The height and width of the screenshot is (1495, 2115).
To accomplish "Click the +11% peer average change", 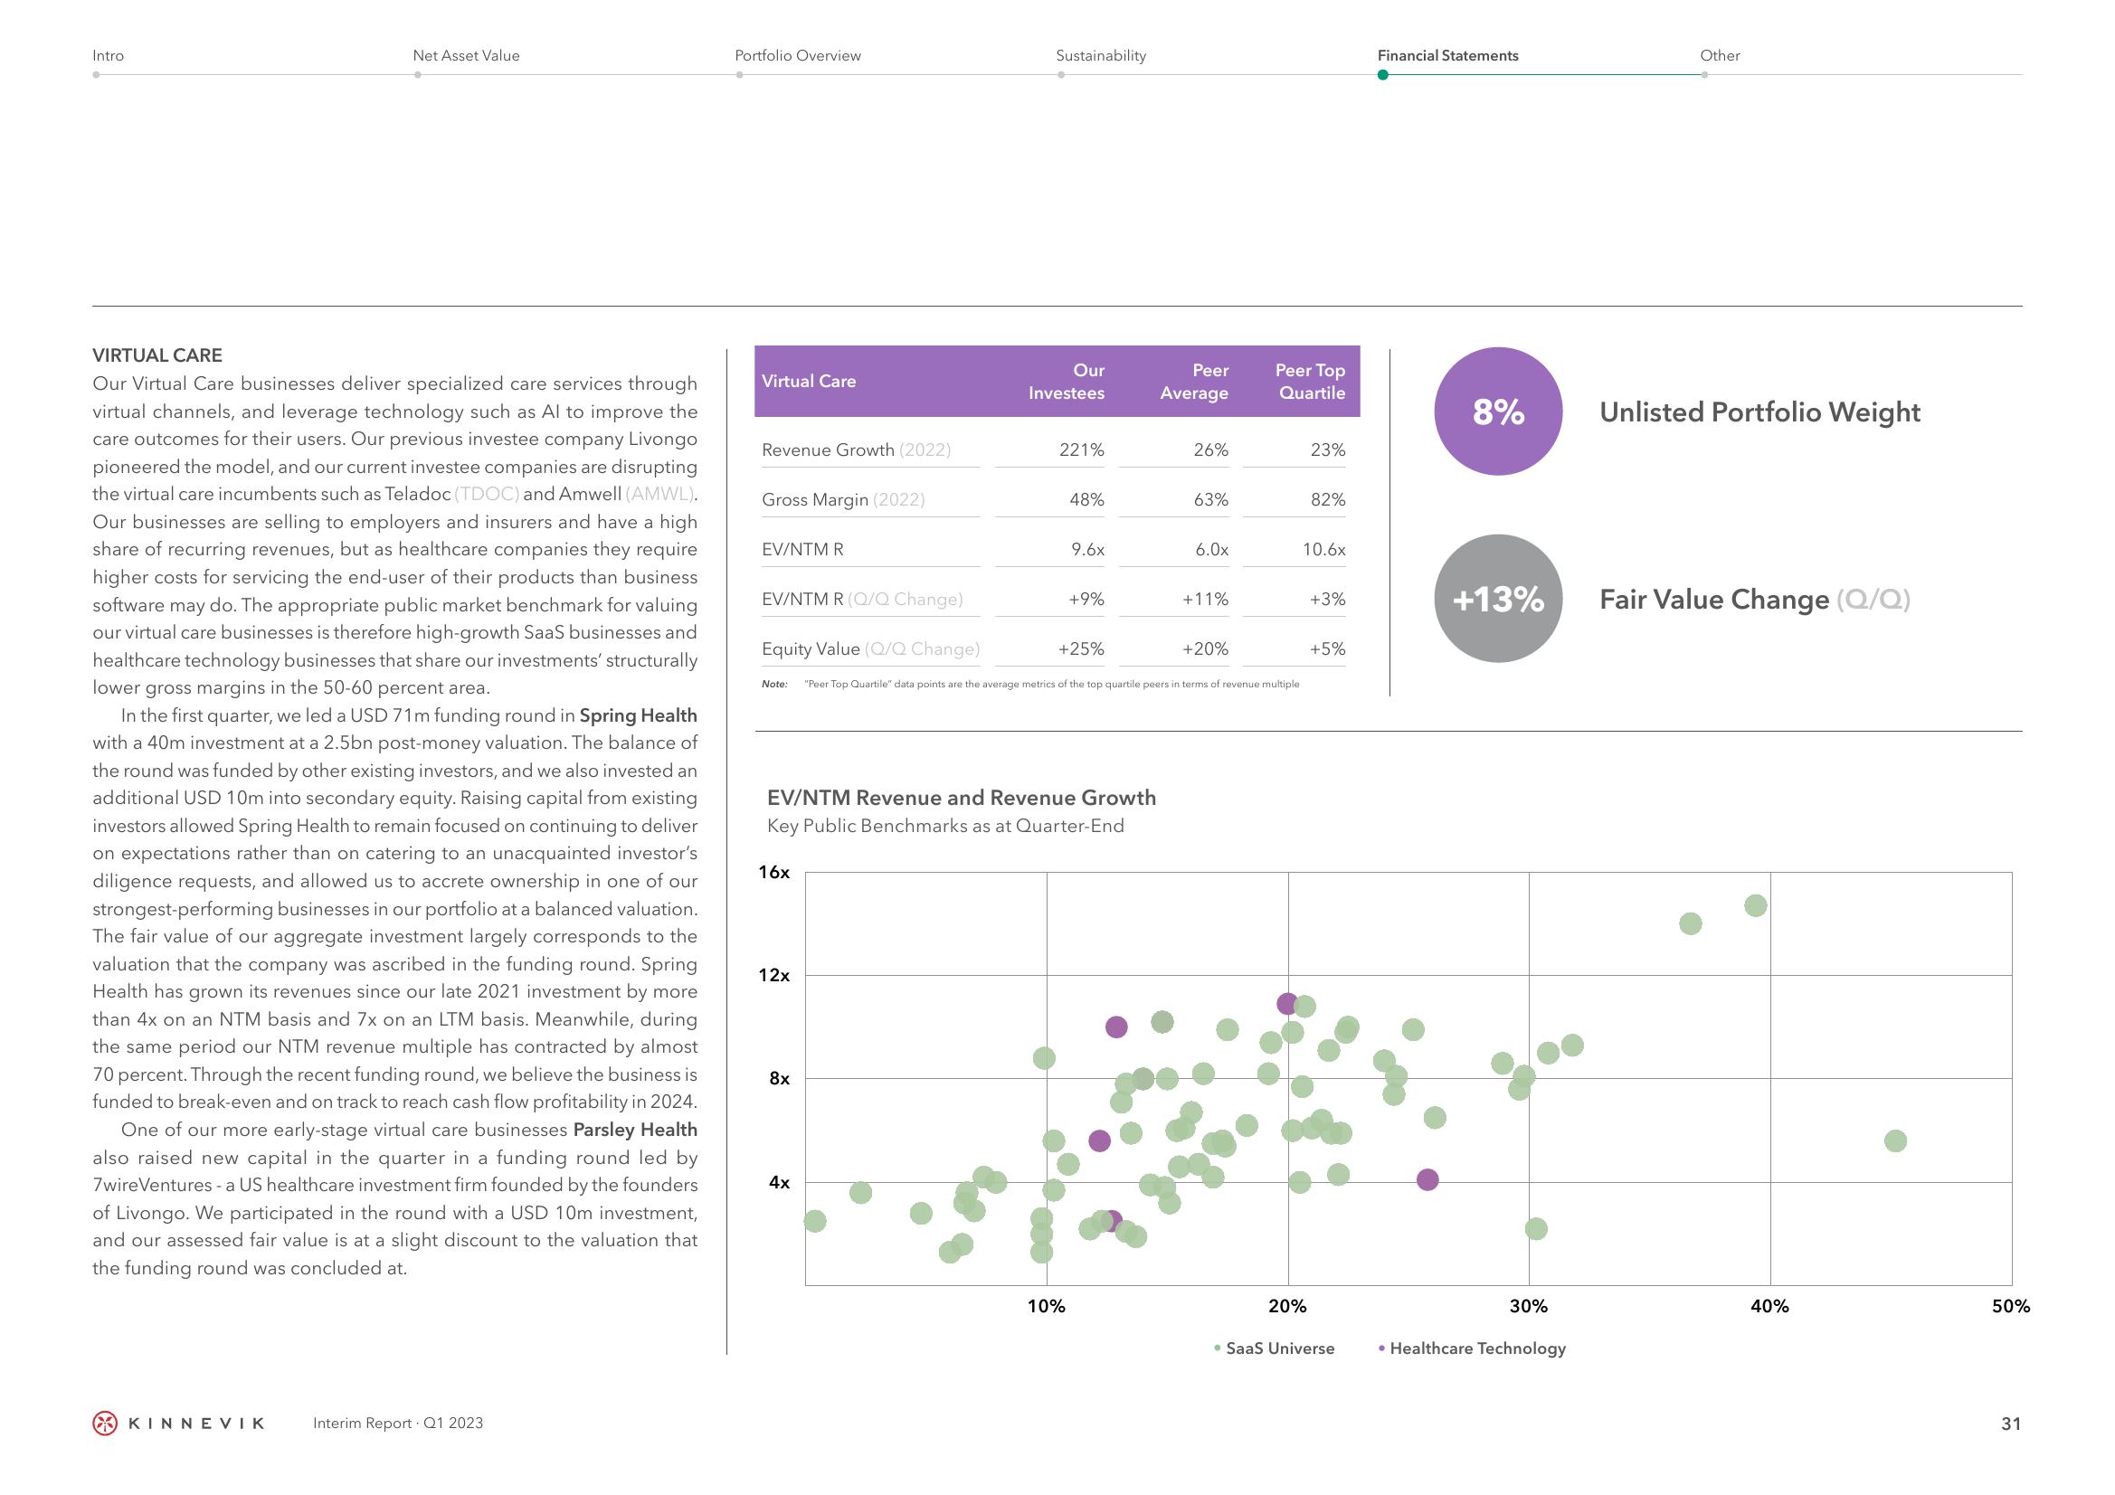I will 1206,599.
